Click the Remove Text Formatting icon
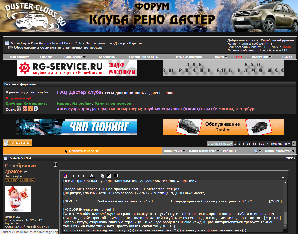The width and height of the screenshot is (298, 234). coord(65,176)
